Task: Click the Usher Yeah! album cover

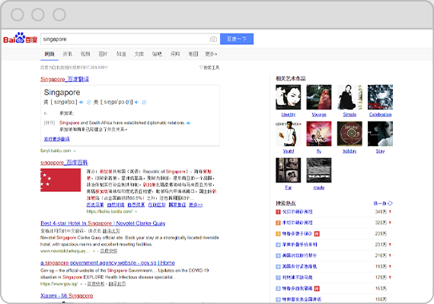Action: [288, 134]
